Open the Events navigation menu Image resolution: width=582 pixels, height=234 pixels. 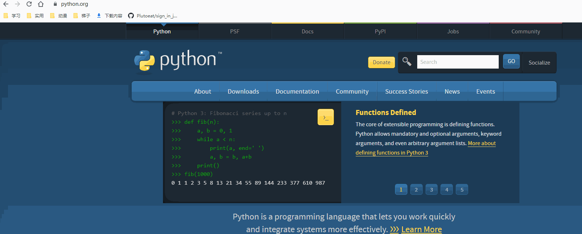click(486, 91)
